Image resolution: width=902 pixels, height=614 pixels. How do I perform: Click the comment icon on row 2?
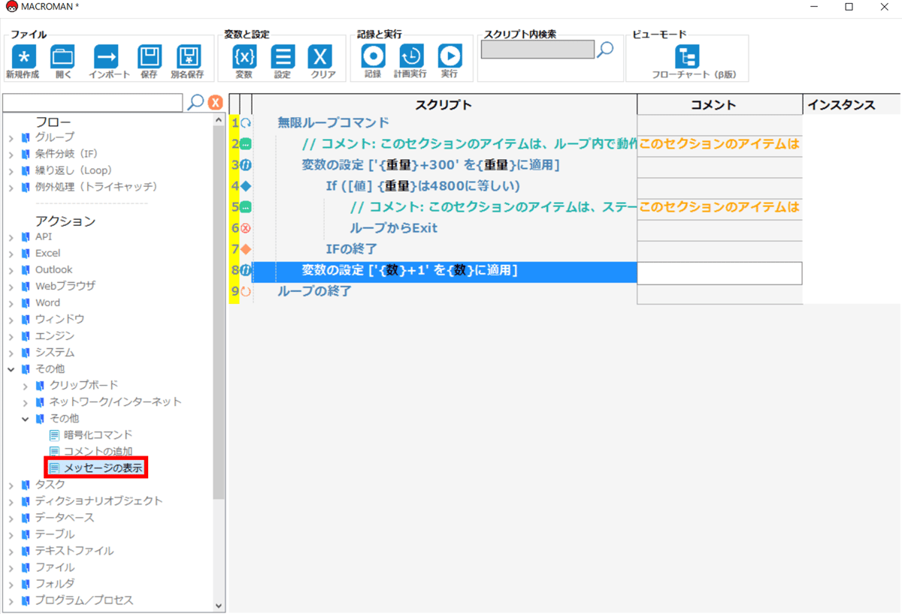(246, 144)
